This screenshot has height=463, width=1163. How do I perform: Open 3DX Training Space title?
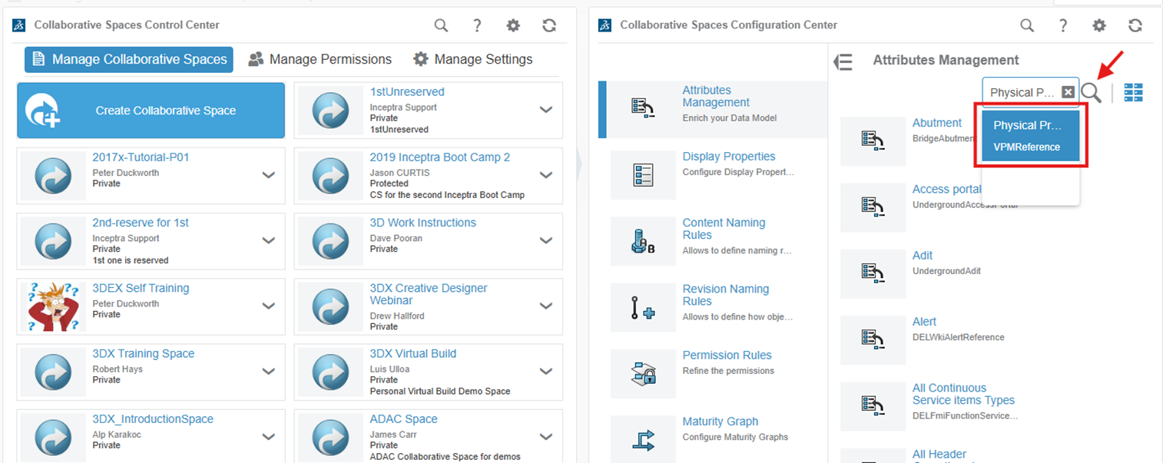[144, 354]
